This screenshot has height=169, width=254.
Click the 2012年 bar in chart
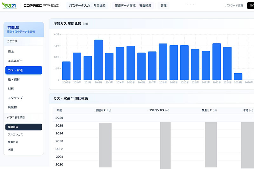point(98,60)
